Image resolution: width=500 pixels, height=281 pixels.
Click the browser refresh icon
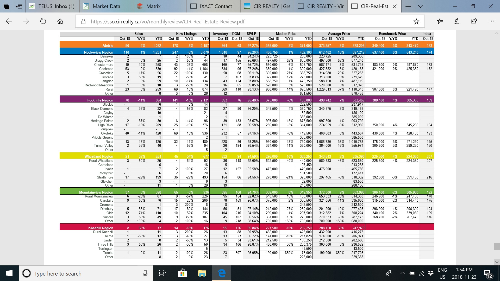point(43,21)
